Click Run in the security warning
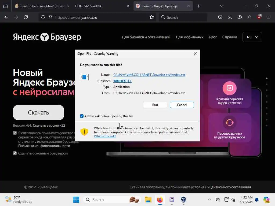This screenshot has width=275, height=206. coord(155,105)
